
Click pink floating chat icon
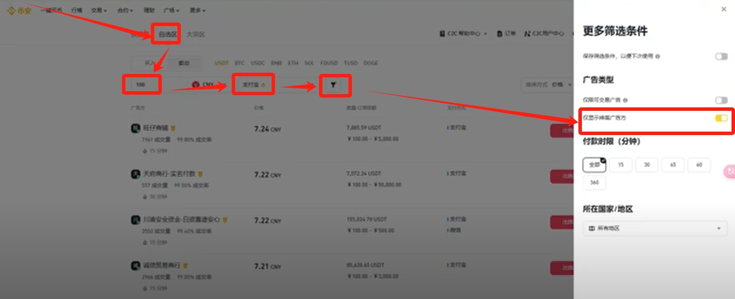point(730,171)
